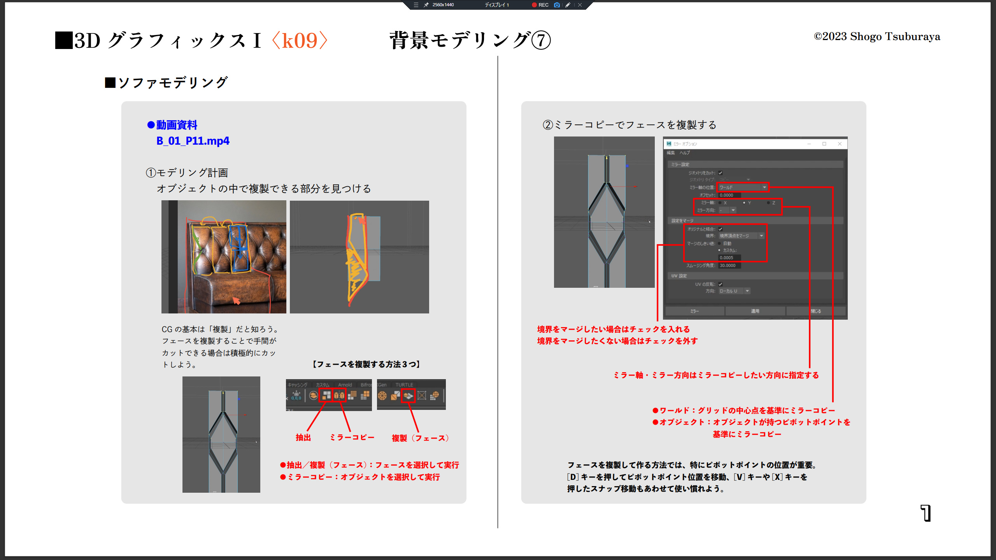Select the Arnold shelf tab
Viewport: 996px width, 560px height.
click(345, 385)
